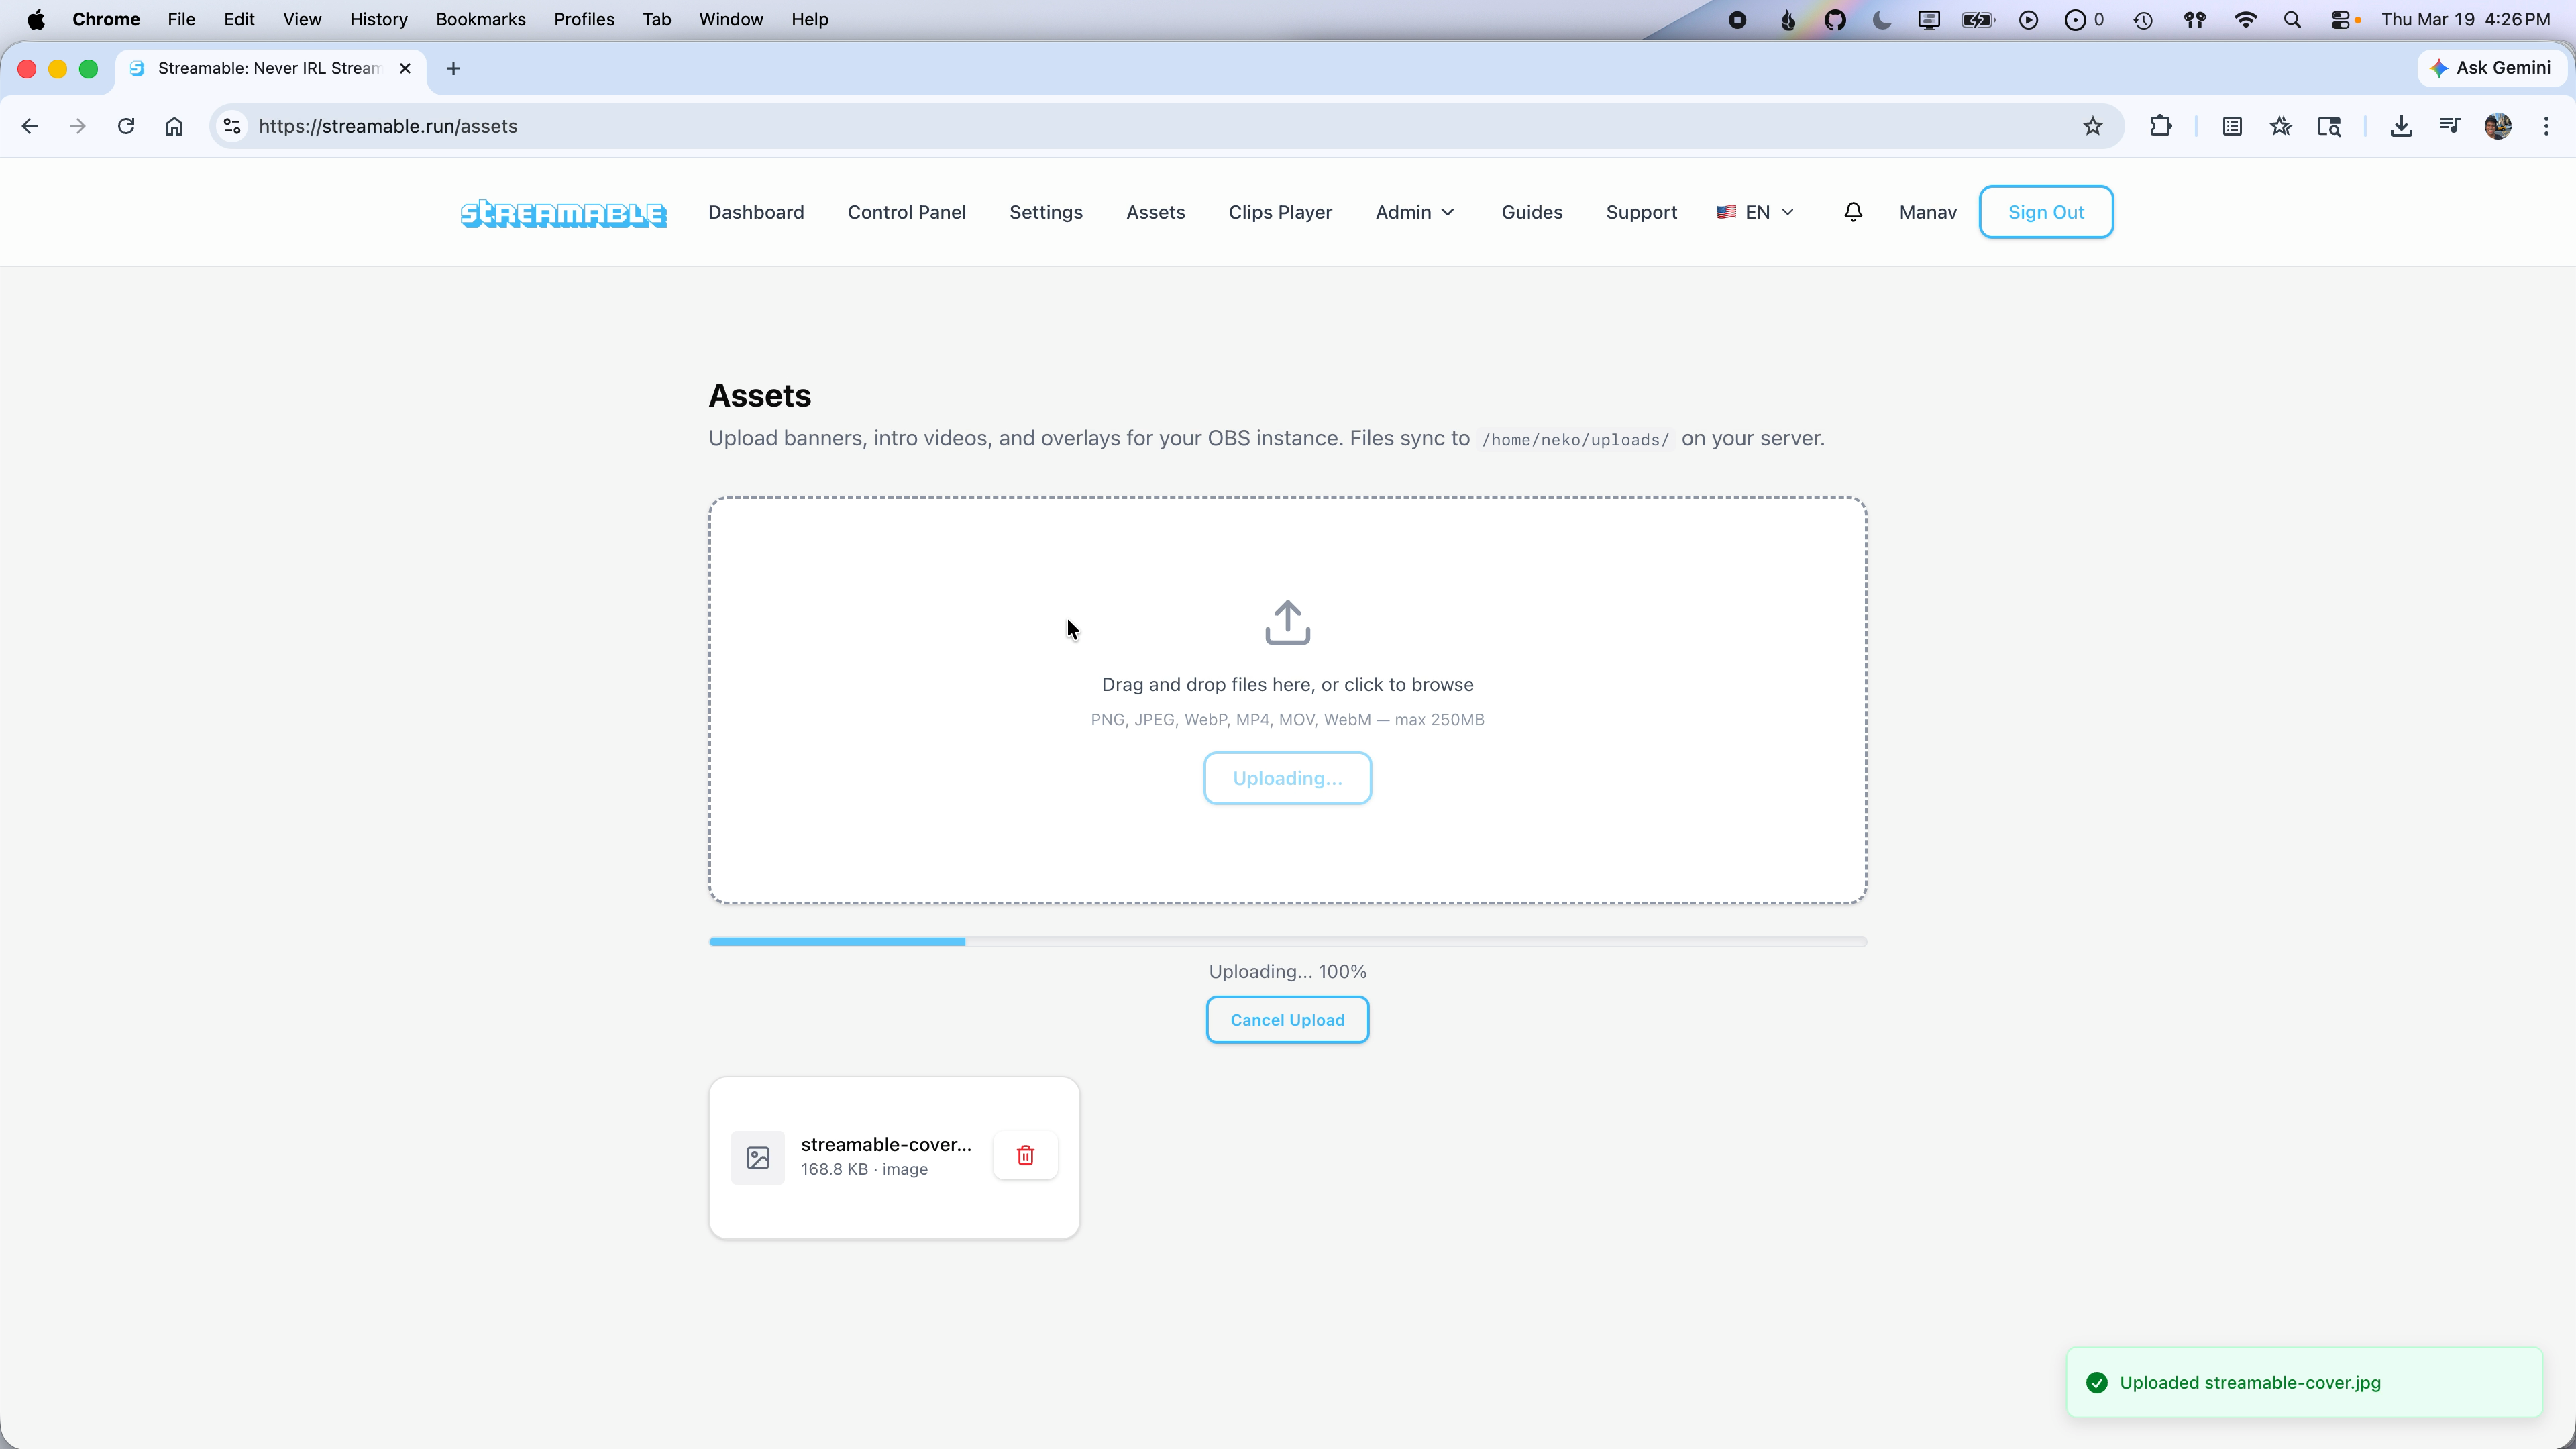Open Chrome downloads icon

coord(2400,126)
